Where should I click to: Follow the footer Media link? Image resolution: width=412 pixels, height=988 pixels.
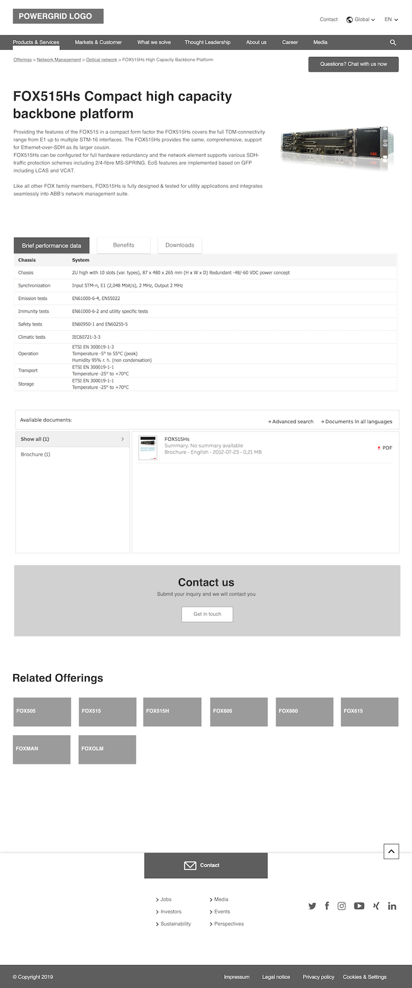point(219,900)
